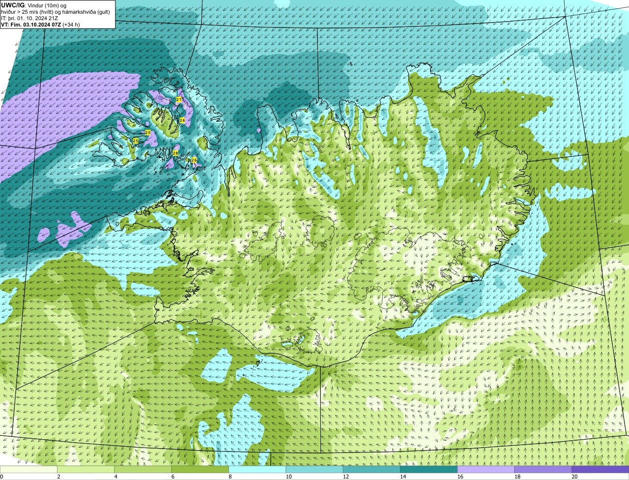Click the legend tick value 8
This screenshot has width=629, height=480.
(230, 477)
